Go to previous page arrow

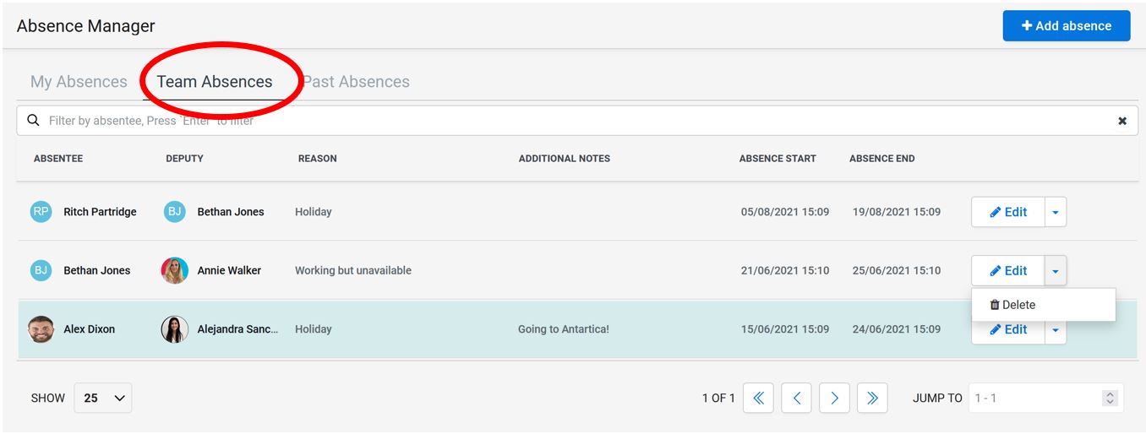(x=796, y=398)
